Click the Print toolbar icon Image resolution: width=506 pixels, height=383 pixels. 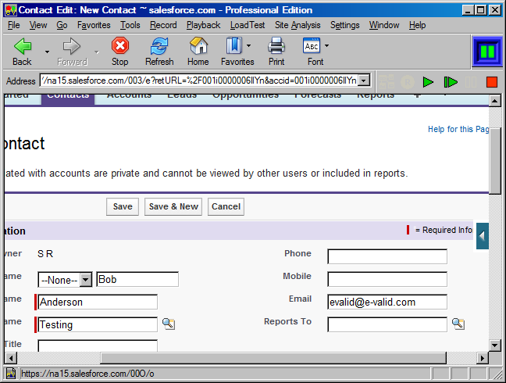(276, 45)
